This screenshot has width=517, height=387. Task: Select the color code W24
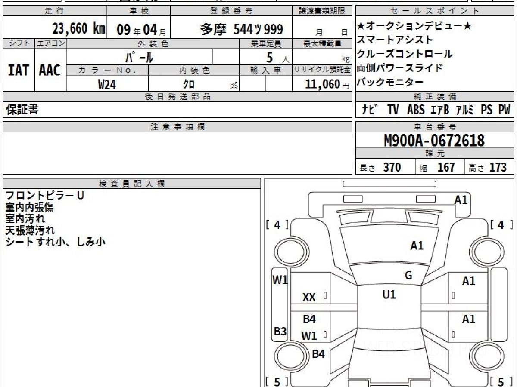(x=107, y=84)
